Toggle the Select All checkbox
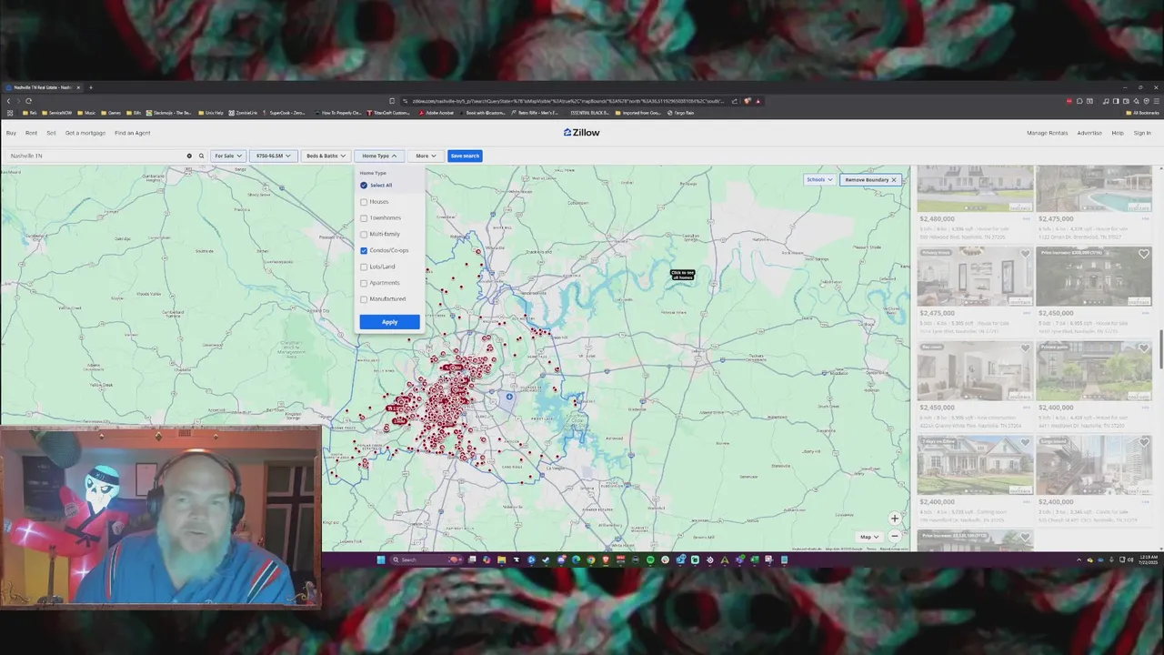 (364, 186)
